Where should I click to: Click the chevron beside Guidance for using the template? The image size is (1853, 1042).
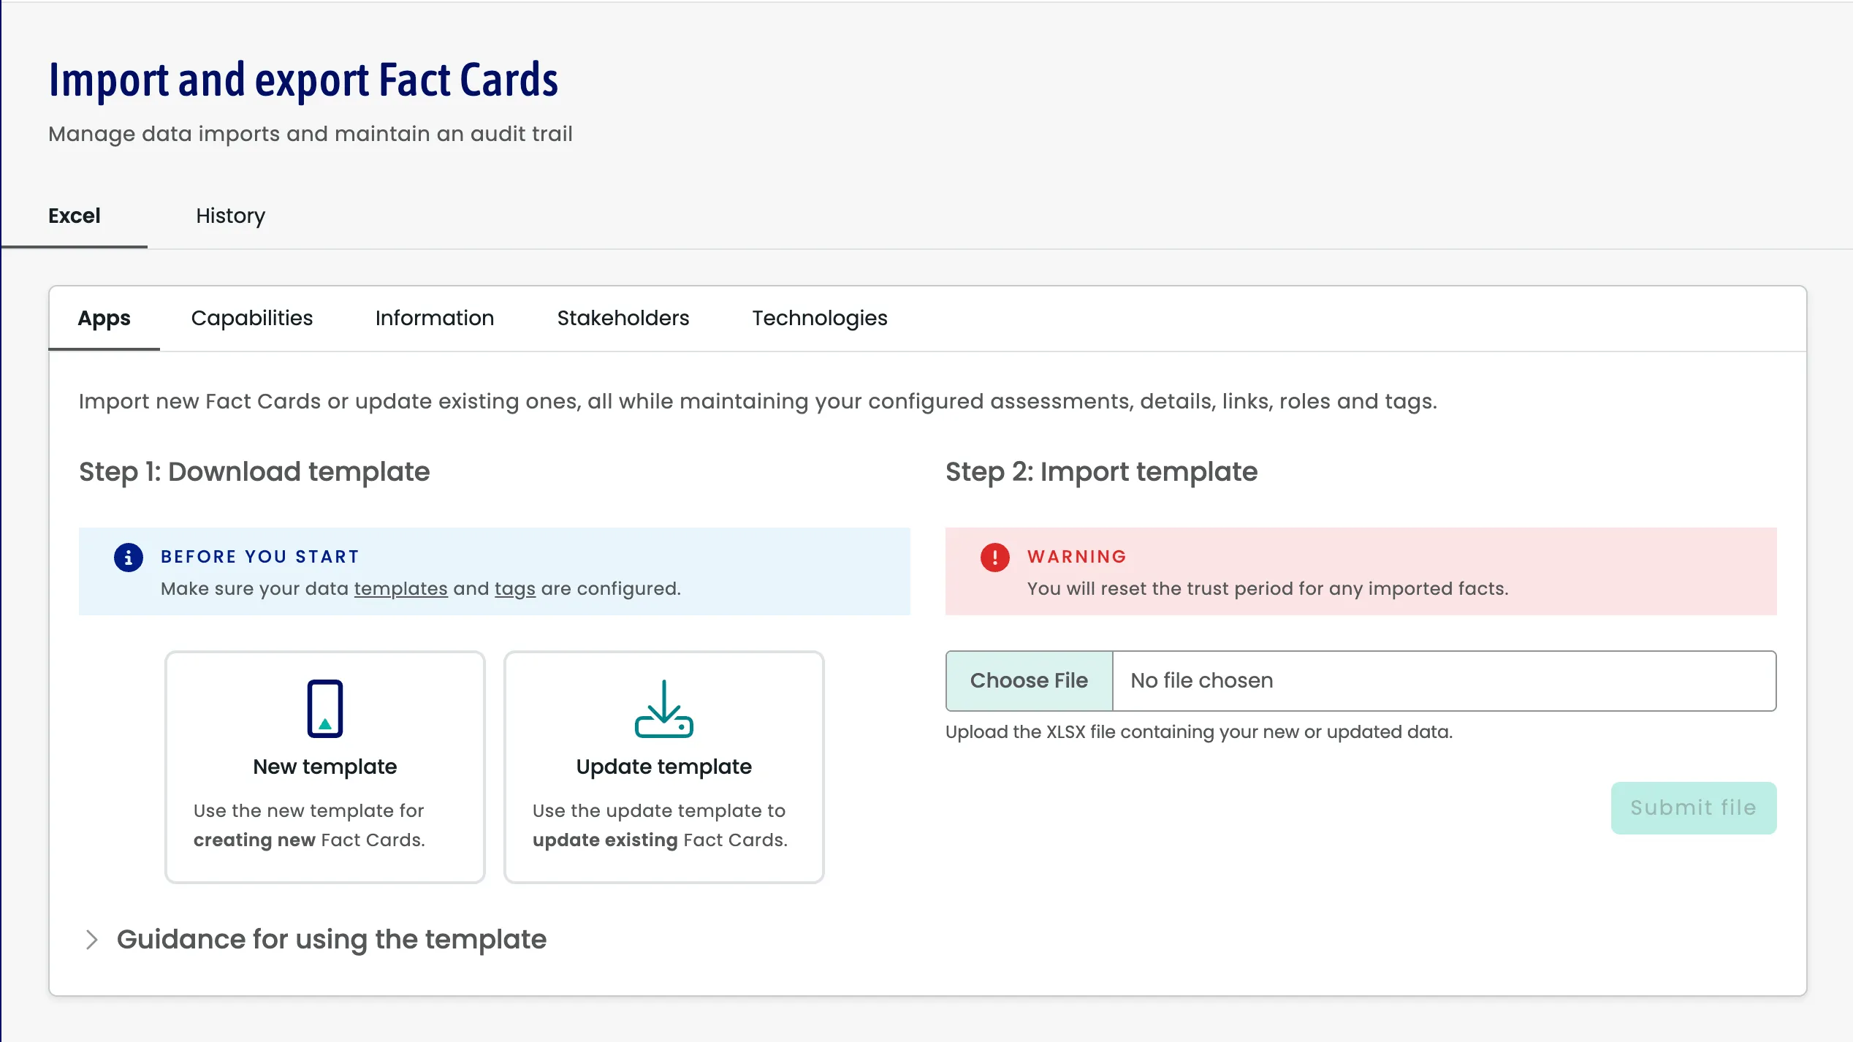92,939
